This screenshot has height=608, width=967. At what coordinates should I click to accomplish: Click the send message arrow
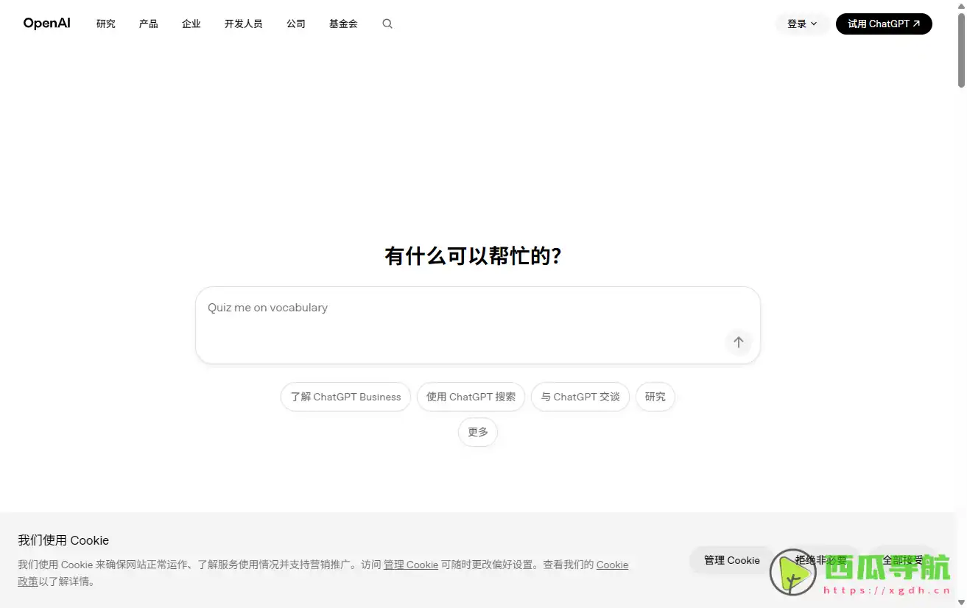click(738, 342)
